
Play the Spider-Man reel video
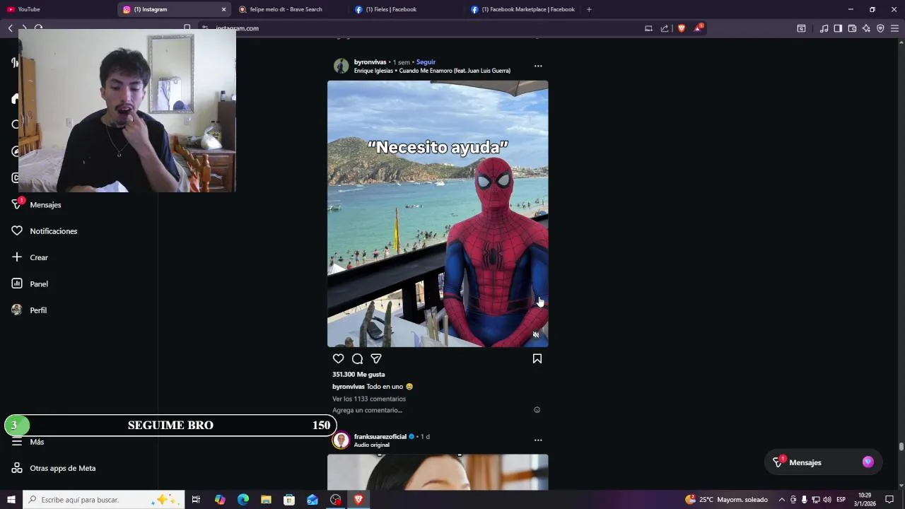coord(438,213)
